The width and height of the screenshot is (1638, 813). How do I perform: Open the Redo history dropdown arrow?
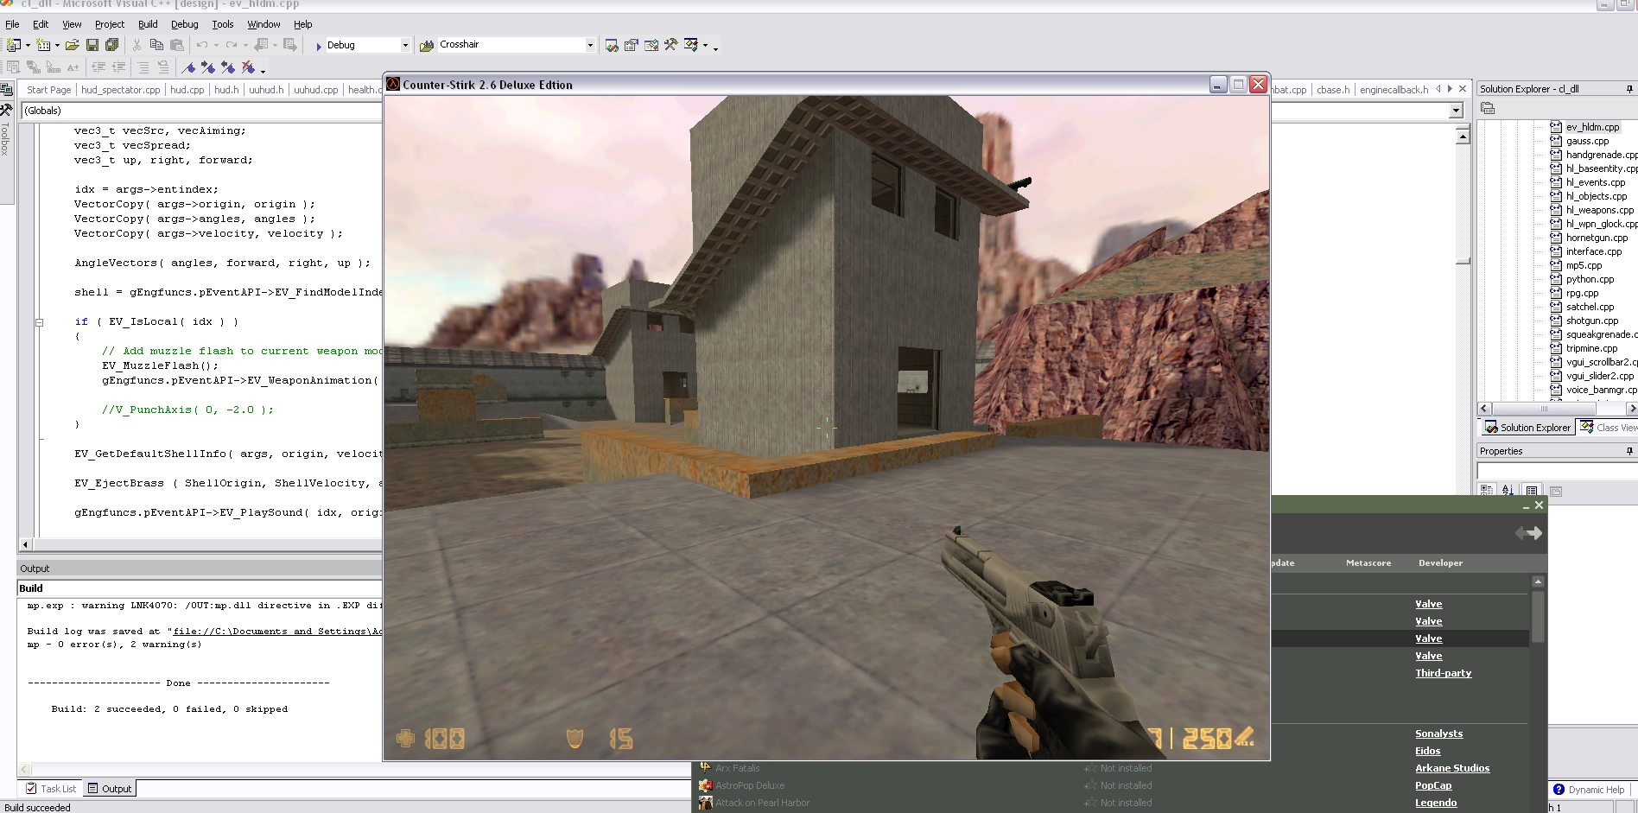[x=245, y=45]
